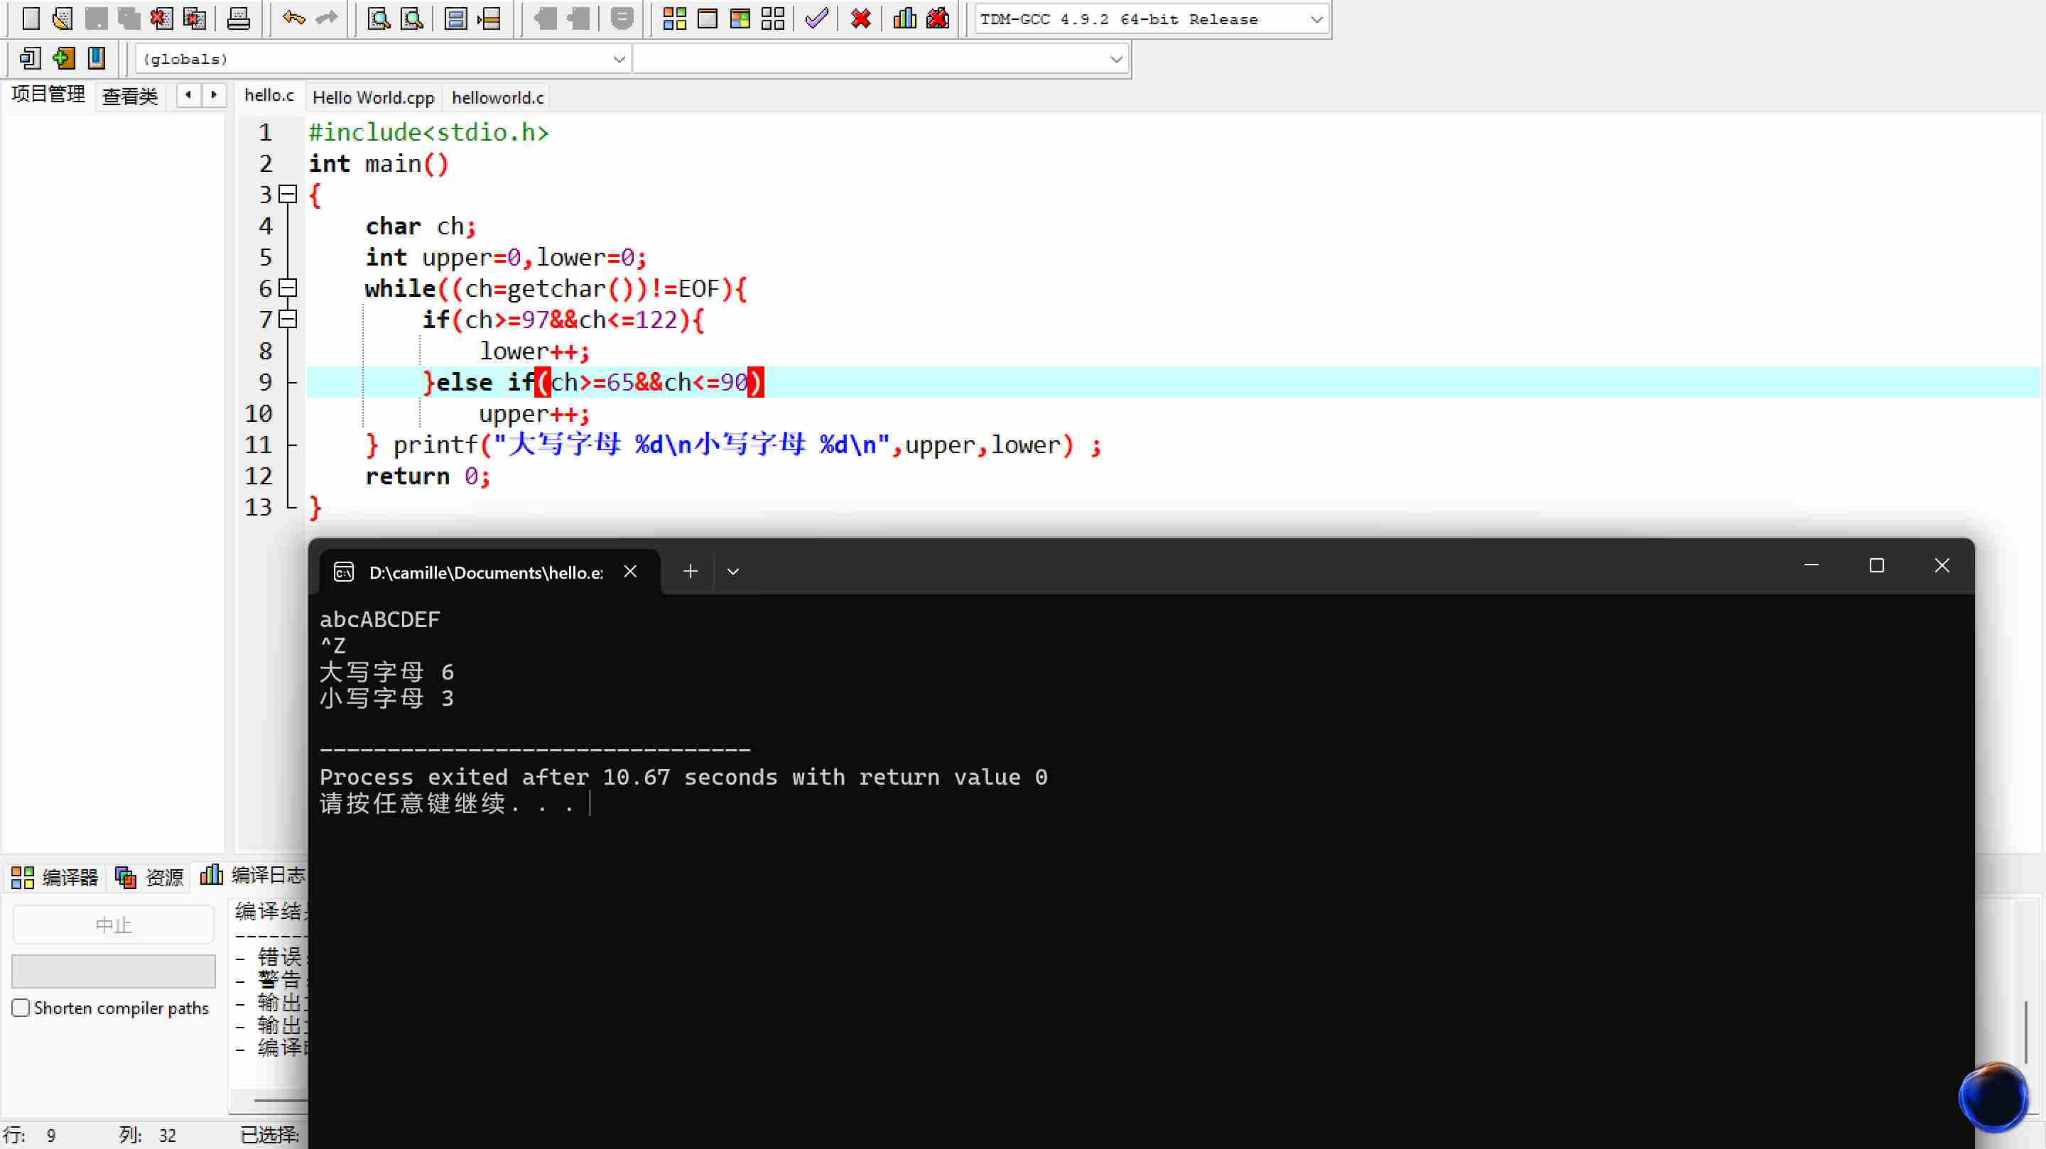Screen dimensions: 2046x1149
Task: Open the terminal new-tab options chevron
Action: [x=733, y=572]
